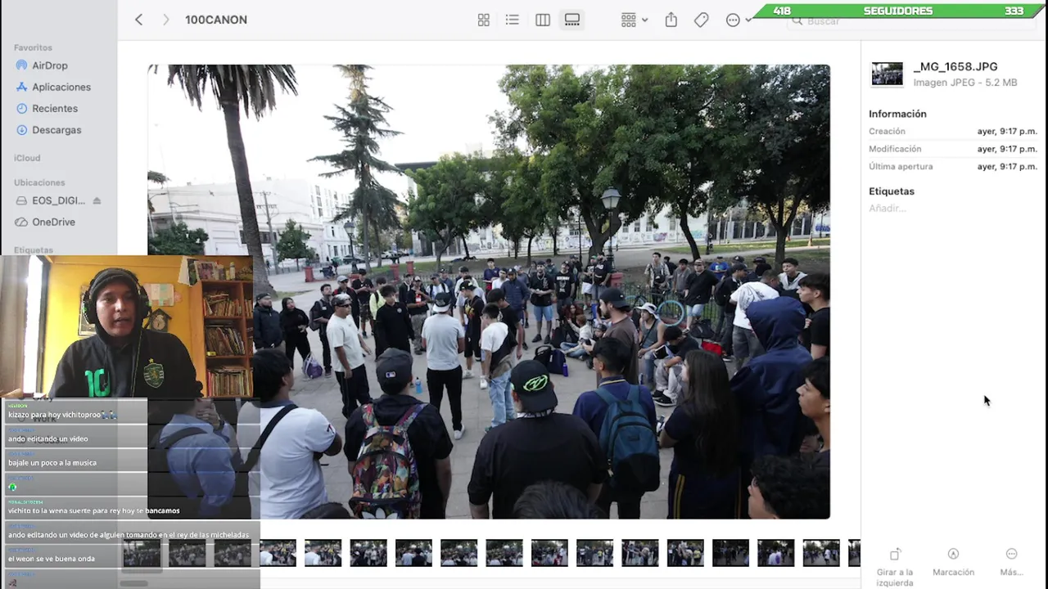Click the AirDrop sidebar icon
The image size is (1048, 589).
(22, 65)
